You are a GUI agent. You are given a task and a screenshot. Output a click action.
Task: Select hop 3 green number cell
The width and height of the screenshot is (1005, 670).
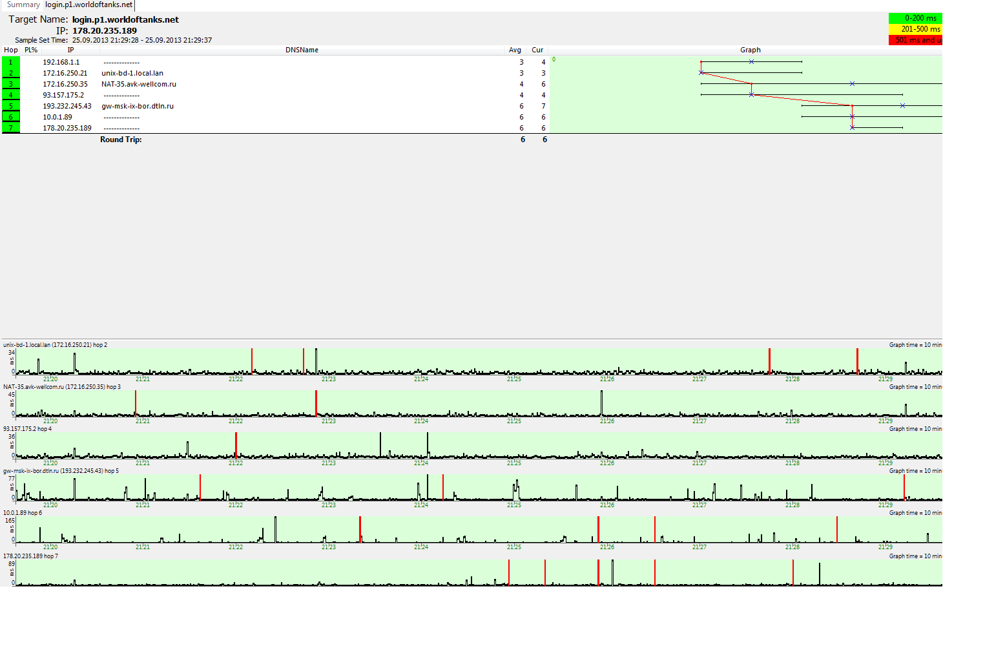(11, 84)
